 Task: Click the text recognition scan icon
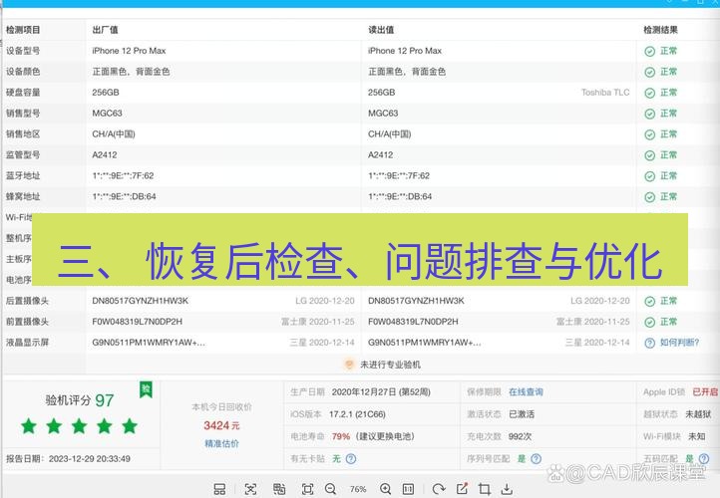point(250,489)
